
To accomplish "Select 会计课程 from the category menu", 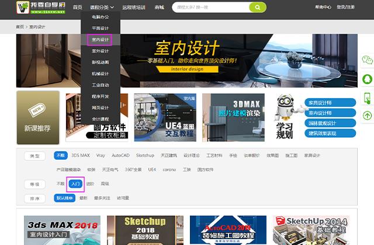I will 101,119.
